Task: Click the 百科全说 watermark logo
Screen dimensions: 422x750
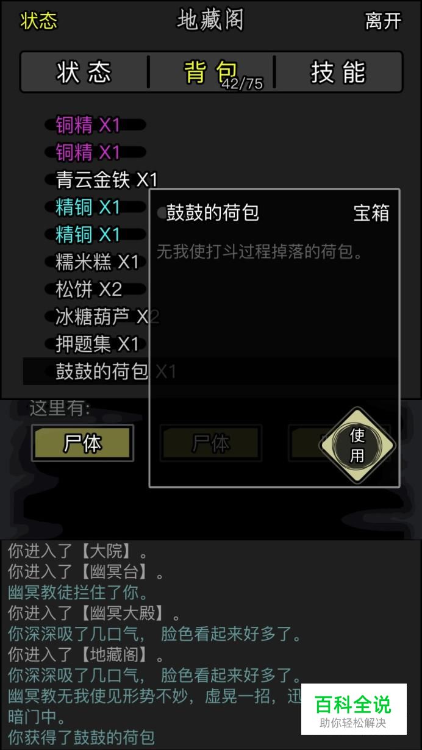Action: 354,709
